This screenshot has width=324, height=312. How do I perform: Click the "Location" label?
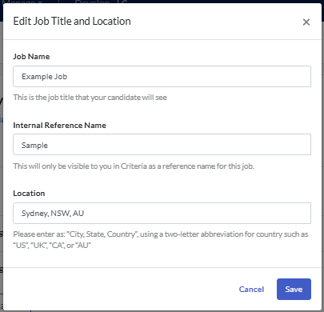point(29,194)
